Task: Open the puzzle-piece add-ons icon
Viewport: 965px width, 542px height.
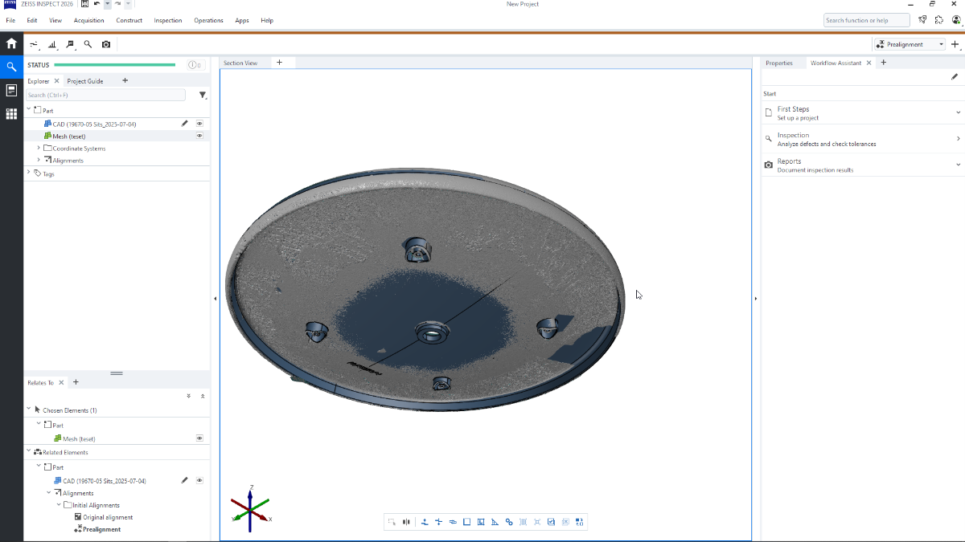Action: click(938, 20)
